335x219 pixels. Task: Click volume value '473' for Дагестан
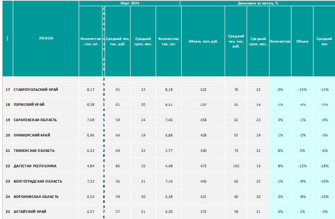point(203,166)
